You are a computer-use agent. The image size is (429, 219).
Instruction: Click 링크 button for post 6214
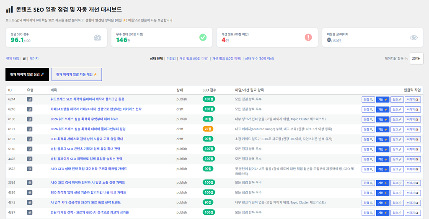point(397,100)
